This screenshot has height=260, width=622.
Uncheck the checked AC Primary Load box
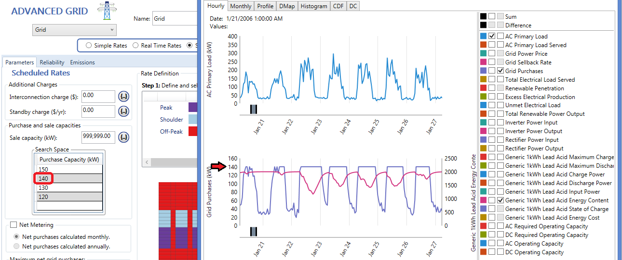click(492, 36)
